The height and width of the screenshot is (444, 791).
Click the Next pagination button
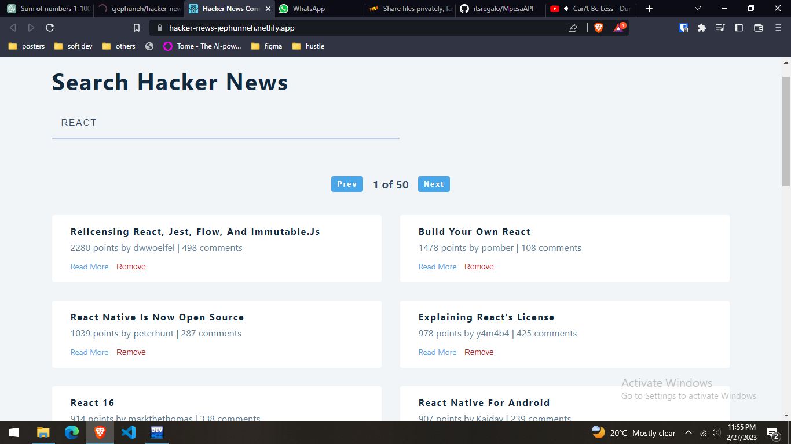pos(434,184)
